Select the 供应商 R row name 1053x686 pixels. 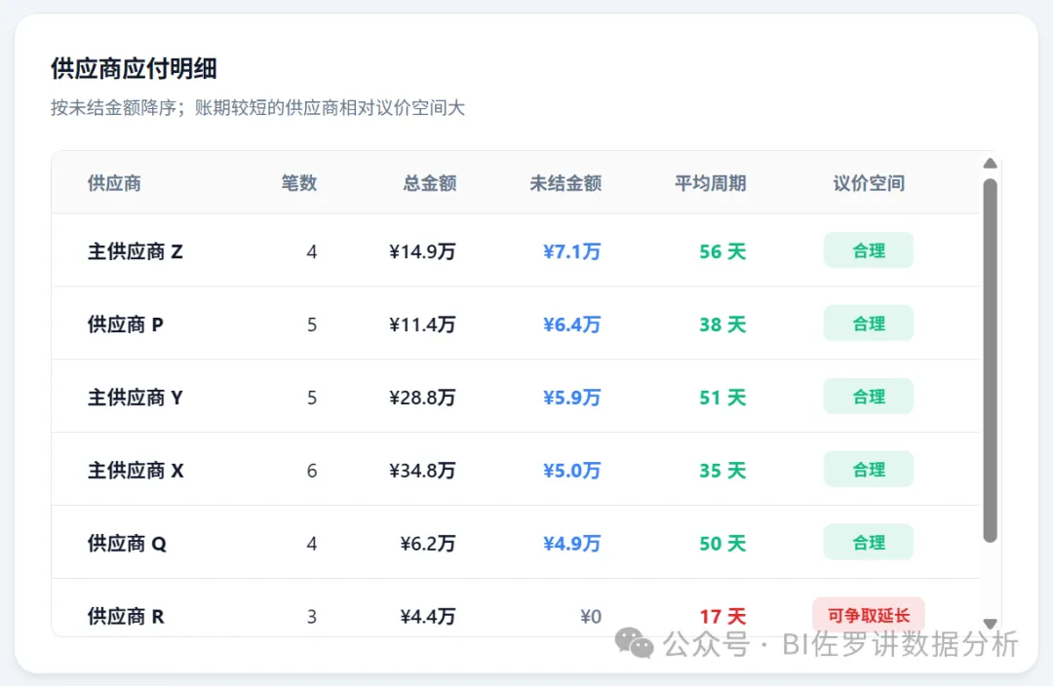pyautogui.click(x=126, y=617)
